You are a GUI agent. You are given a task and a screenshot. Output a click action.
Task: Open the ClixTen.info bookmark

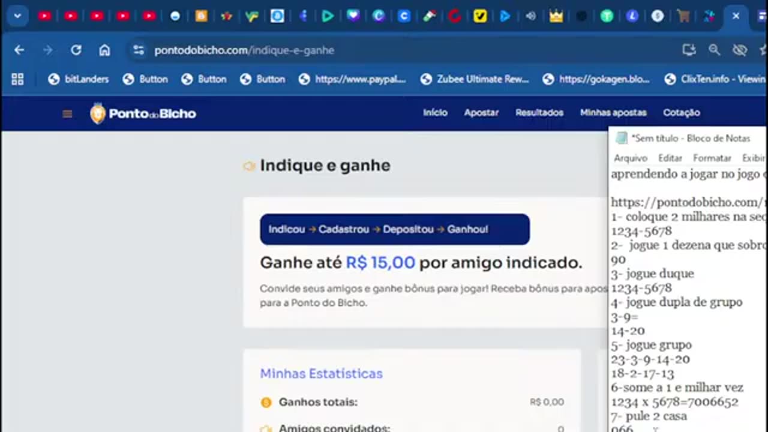[715, 79]
